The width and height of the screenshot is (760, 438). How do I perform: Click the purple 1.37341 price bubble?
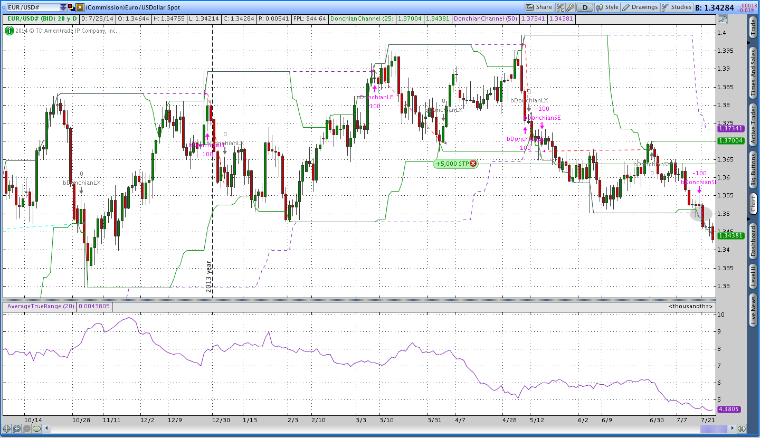[x=731, y=128]
